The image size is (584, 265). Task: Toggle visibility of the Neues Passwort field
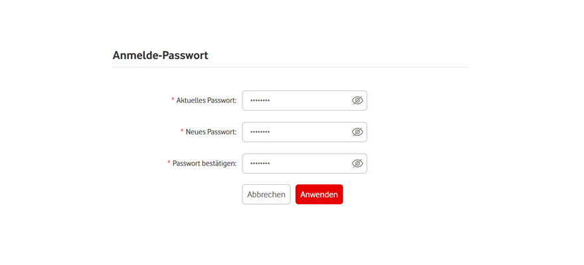357,132
